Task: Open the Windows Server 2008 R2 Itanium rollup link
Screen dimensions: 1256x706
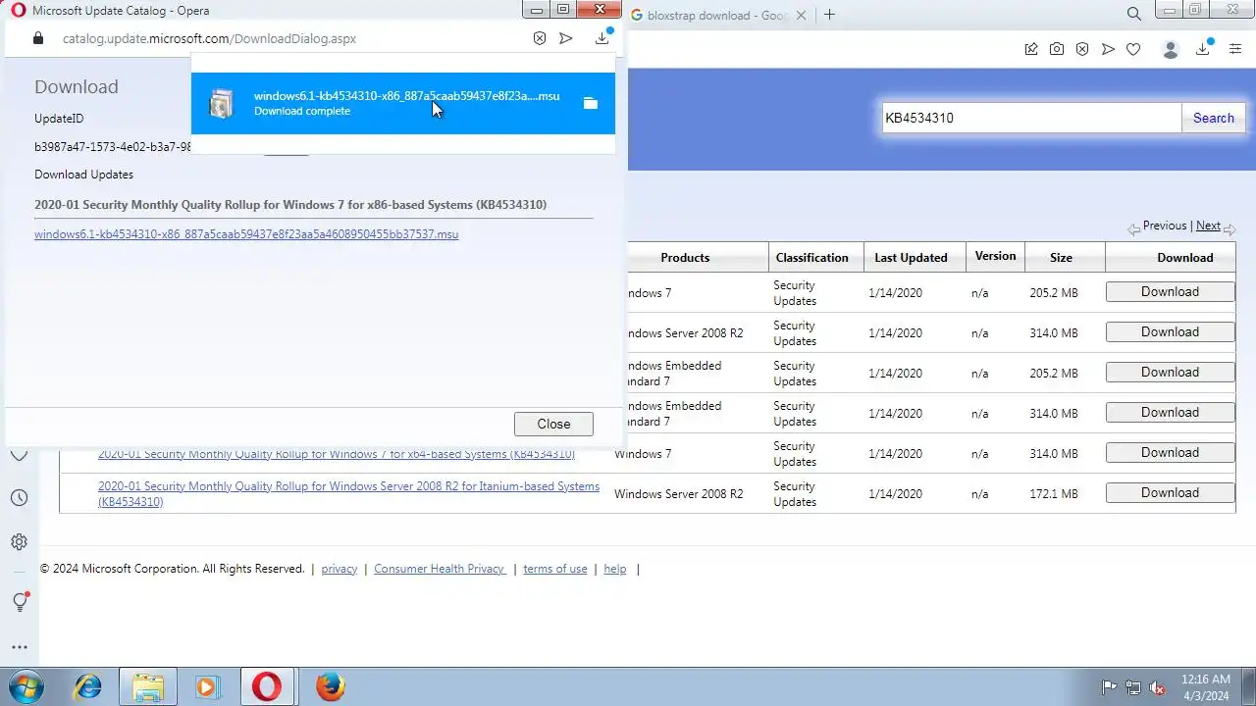Action: tap(348, 494)
